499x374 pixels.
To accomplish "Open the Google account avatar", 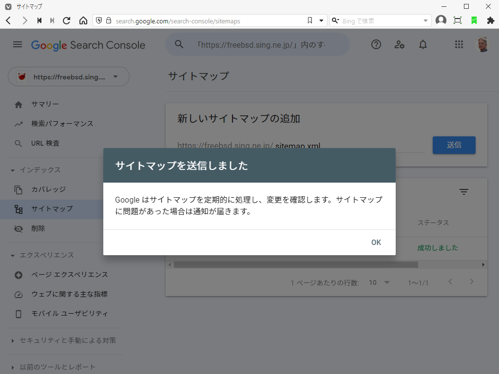I will click(x=482, y=44).
